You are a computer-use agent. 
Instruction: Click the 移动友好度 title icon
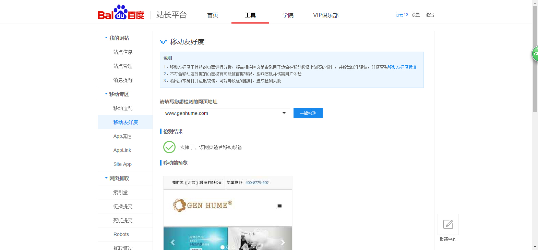click(163, 42)
